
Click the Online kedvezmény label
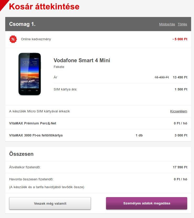(36, 39)
